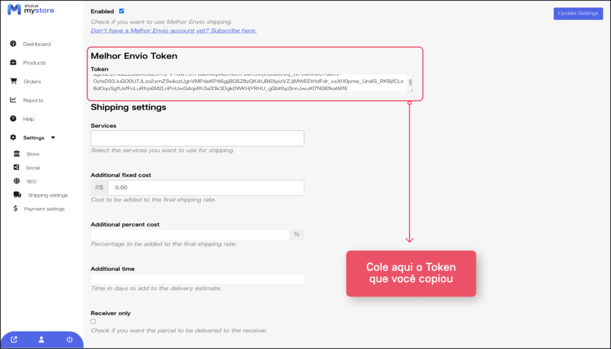
Task: Click the Help question mark icon
Action: point(13,119)
